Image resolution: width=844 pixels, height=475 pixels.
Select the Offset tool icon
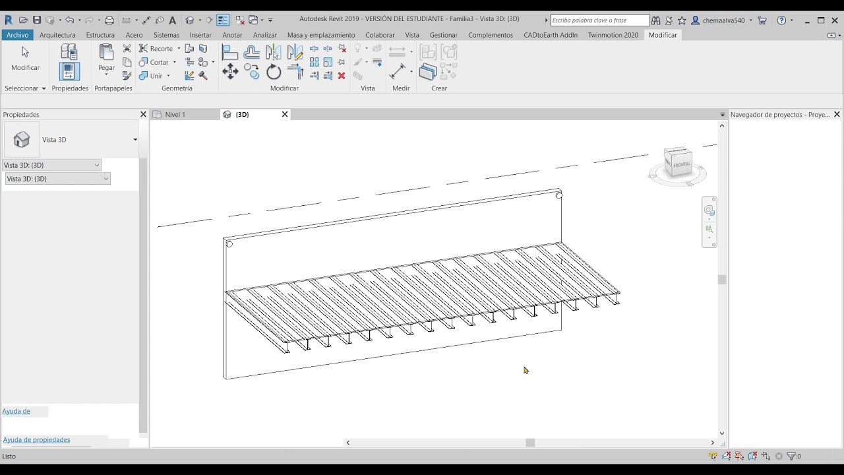(251, 51)
